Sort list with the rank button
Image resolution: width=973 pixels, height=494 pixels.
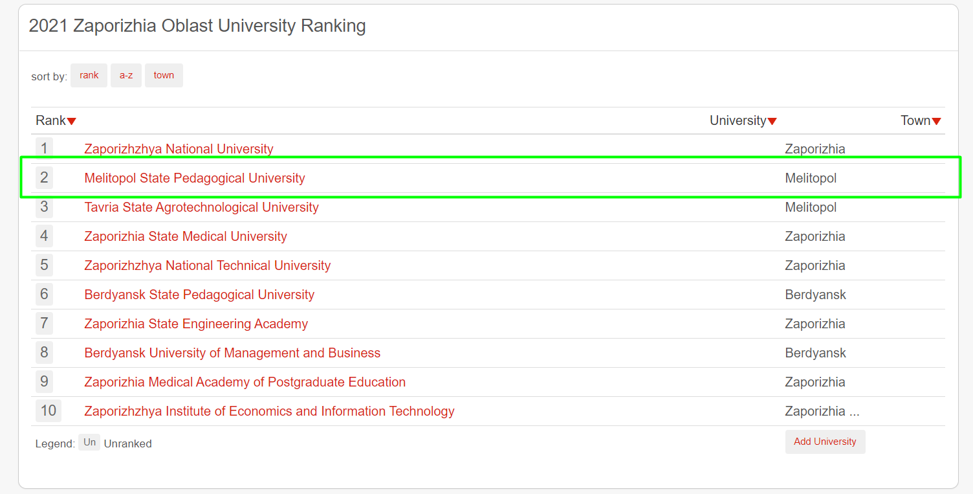(x=89, y=76)
